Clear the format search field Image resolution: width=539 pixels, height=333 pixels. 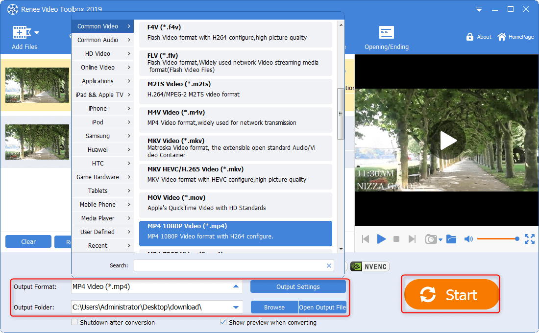(x=329, y=265)
